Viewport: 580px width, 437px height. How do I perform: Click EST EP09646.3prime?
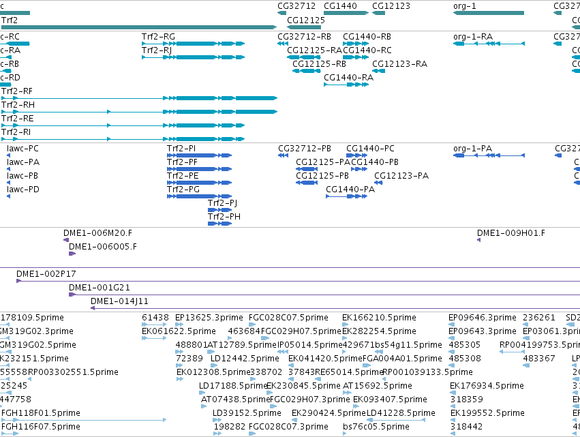pos(451,325)
